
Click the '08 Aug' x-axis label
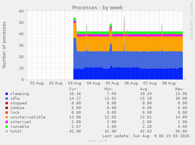pos(169,83)
